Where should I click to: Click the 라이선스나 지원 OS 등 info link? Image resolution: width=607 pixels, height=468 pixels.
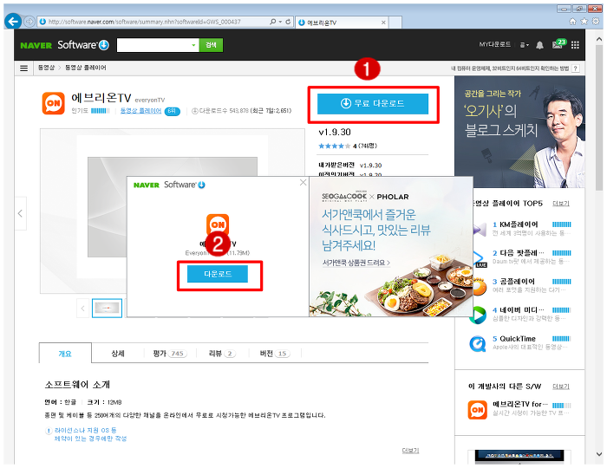tap(90, 434)
